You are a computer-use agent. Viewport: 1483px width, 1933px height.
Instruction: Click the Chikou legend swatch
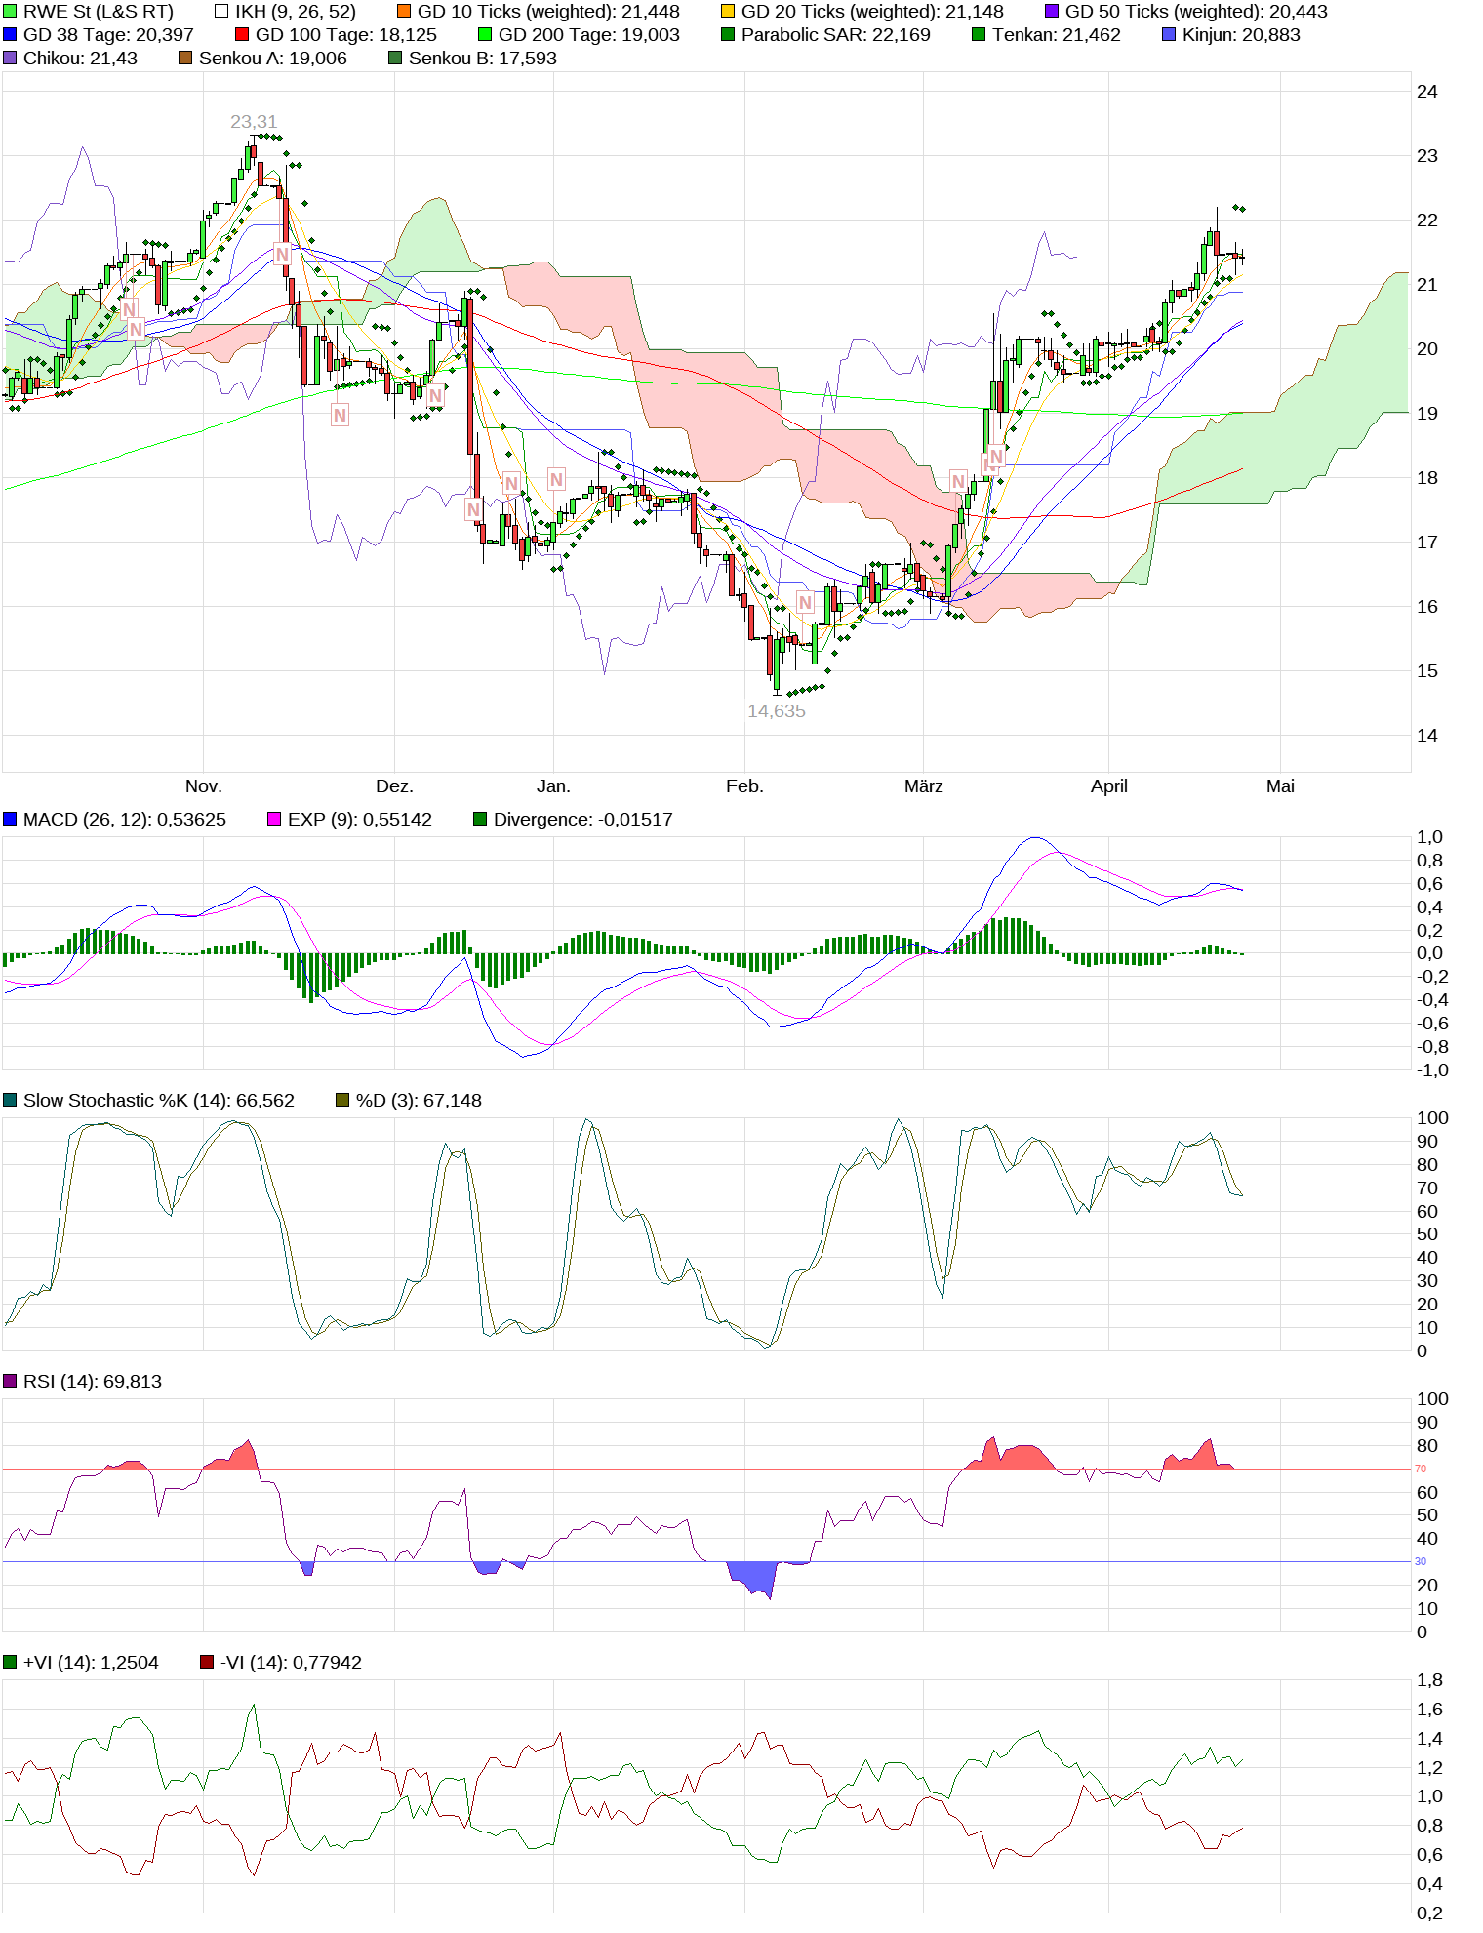click(x=10, y=59)
